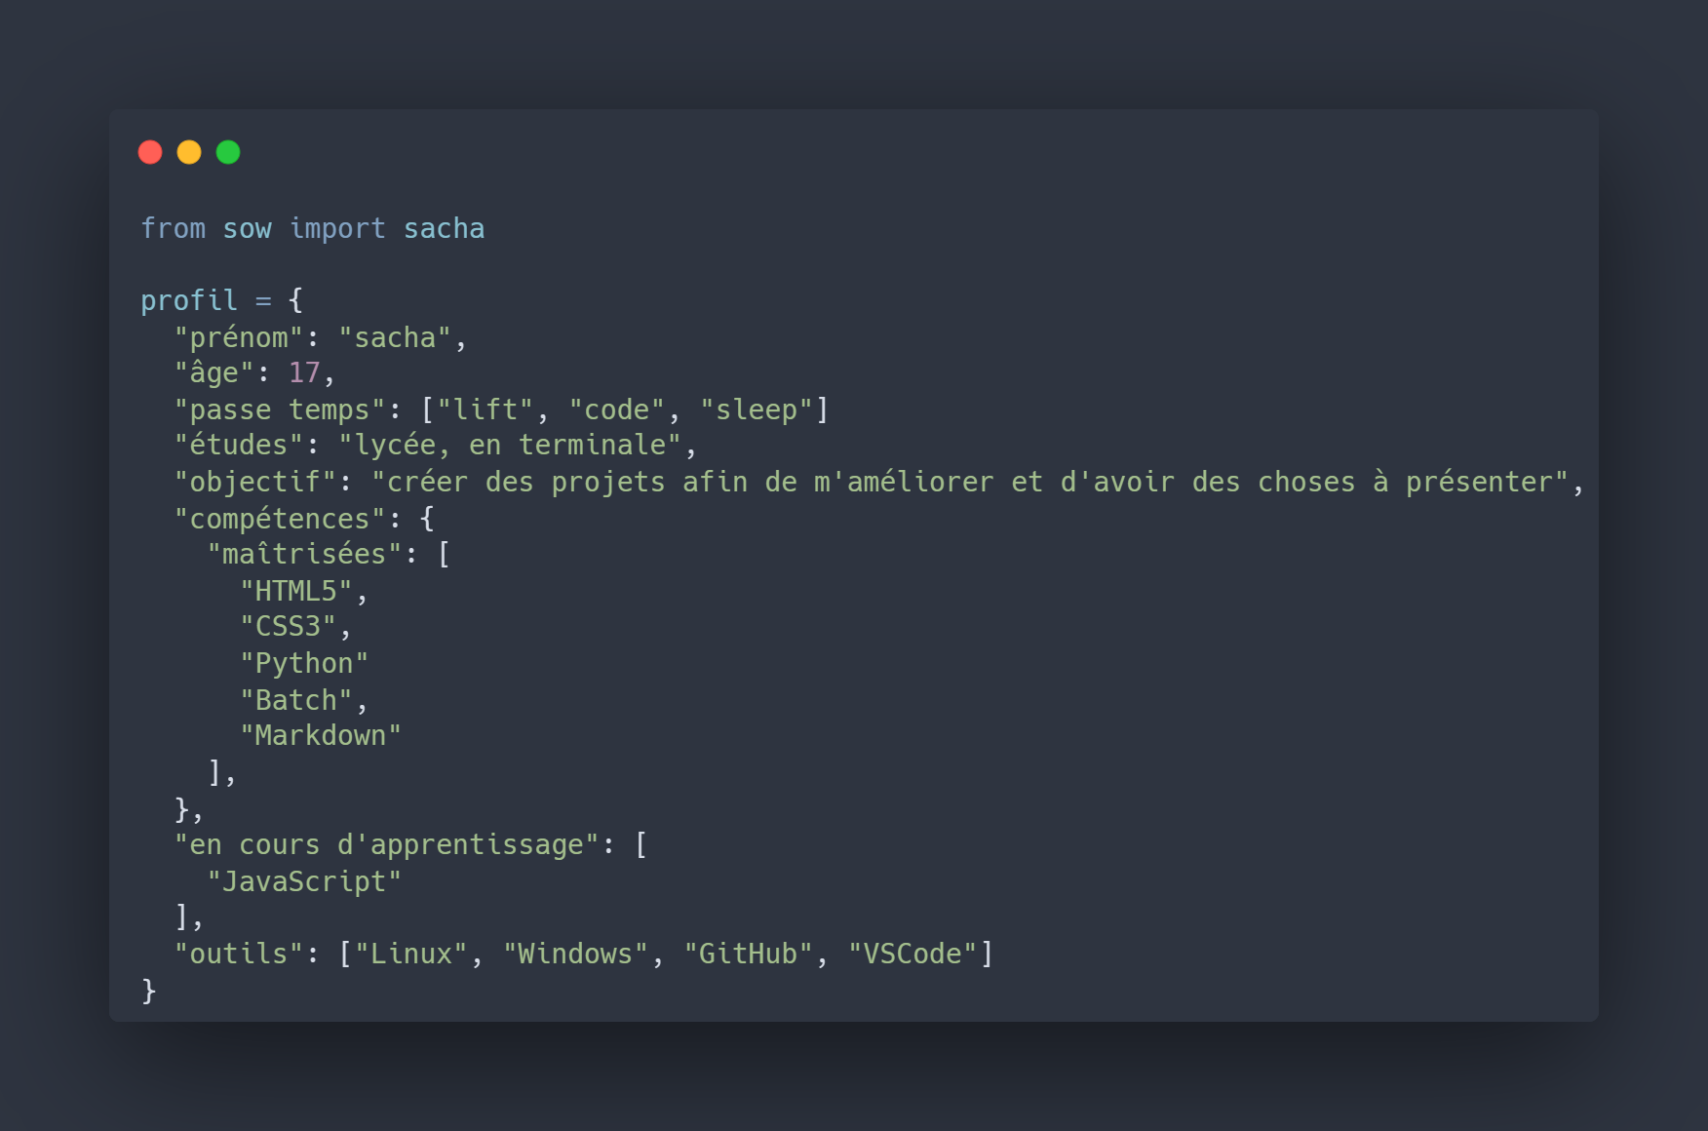Click the yellow minimize dot
Viewport: 1708px width, 1131px height.
[189, 152]
